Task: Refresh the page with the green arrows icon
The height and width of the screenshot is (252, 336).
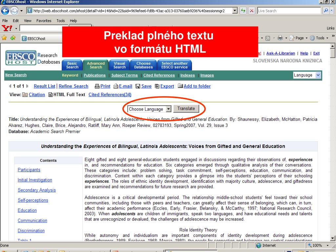Action: (x=243, y=11)
